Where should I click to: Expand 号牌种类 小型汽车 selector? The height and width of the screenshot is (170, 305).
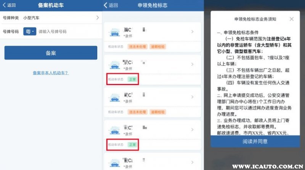(51, 17)
